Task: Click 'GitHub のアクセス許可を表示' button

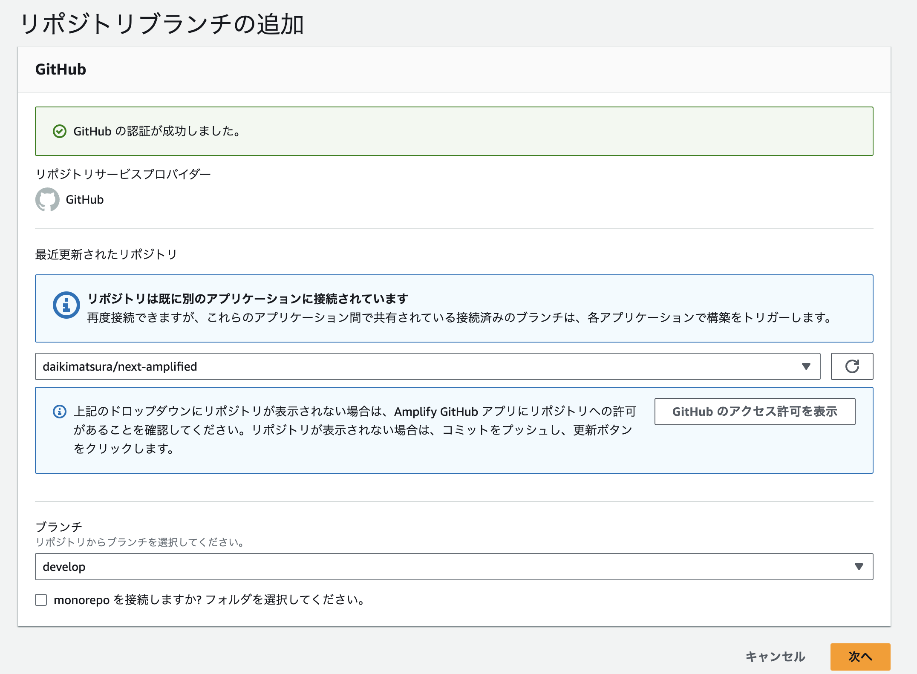Action: click(x=755, y=412)
